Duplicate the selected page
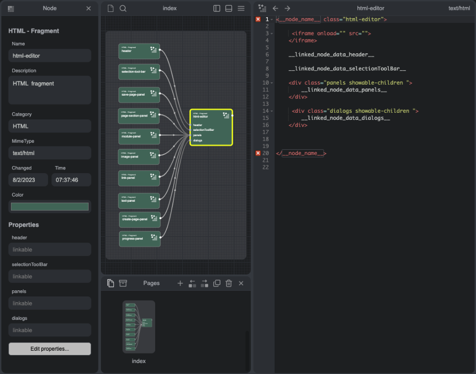This screenshot has width=476, height=374. (x=217, y=283)
